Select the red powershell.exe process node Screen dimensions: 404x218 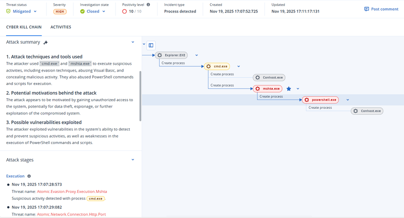[320, 100]
